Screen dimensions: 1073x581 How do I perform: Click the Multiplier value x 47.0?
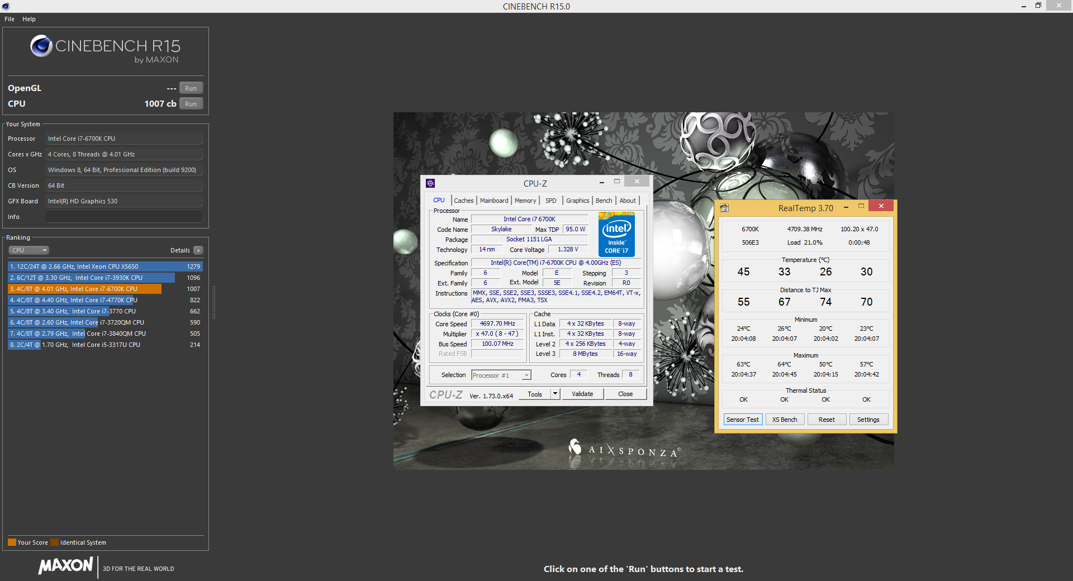(497, 334)
